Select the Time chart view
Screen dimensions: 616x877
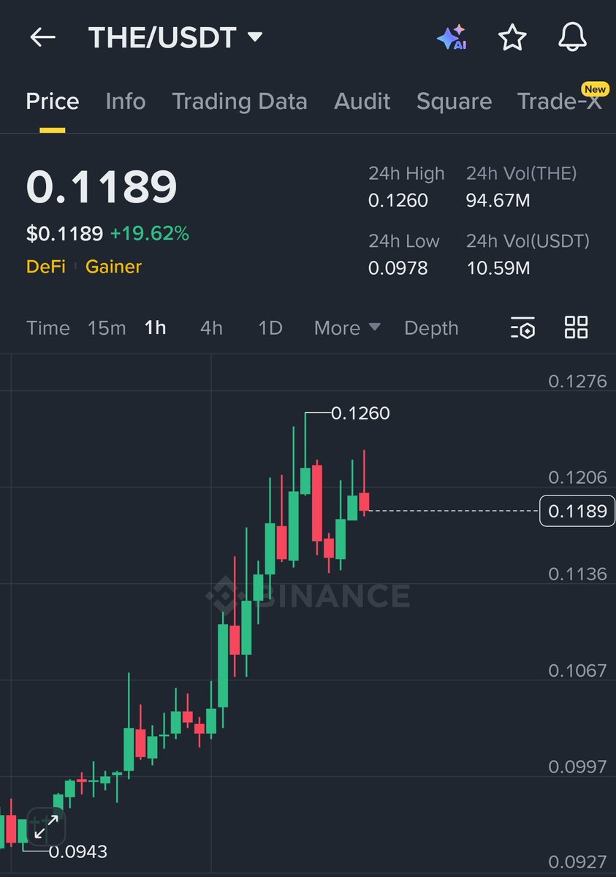click(x=48, y=328)
